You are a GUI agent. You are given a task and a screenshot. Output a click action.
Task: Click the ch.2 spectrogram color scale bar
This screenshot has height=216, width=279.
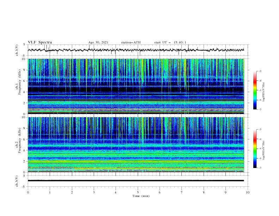[255, 149]
